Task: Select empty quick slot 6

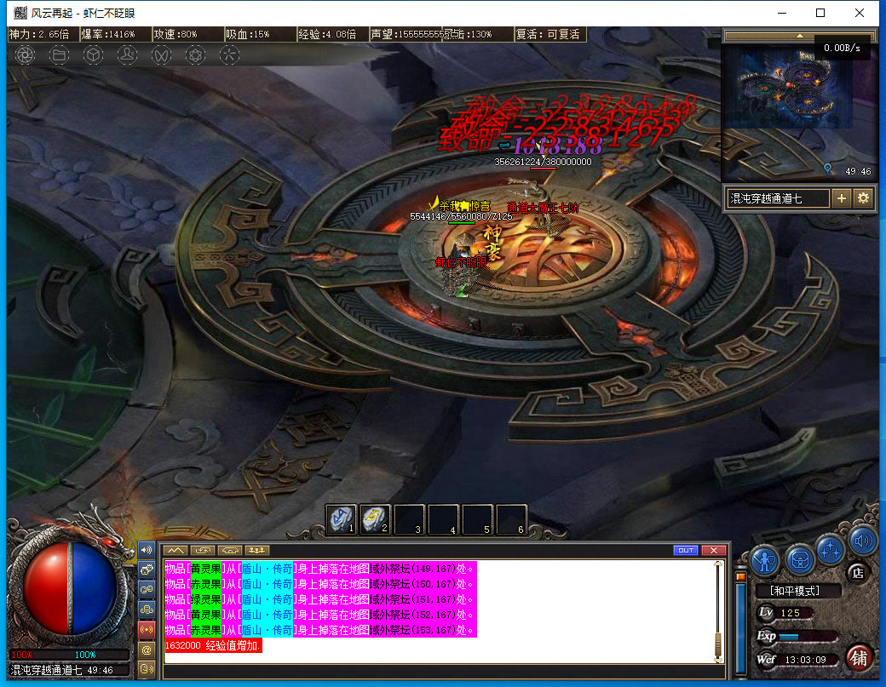Action: click(511, 519)
